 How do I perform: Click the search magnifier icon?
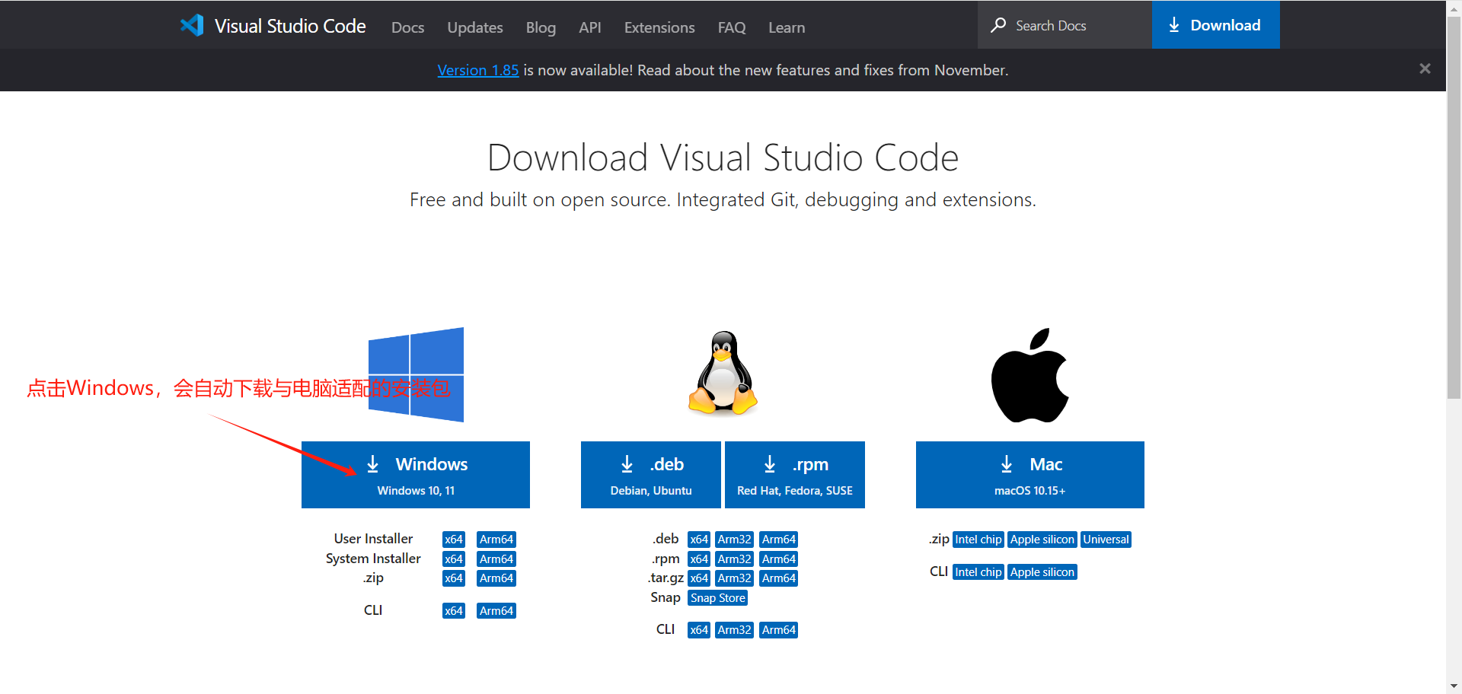(x=998, y=25)
